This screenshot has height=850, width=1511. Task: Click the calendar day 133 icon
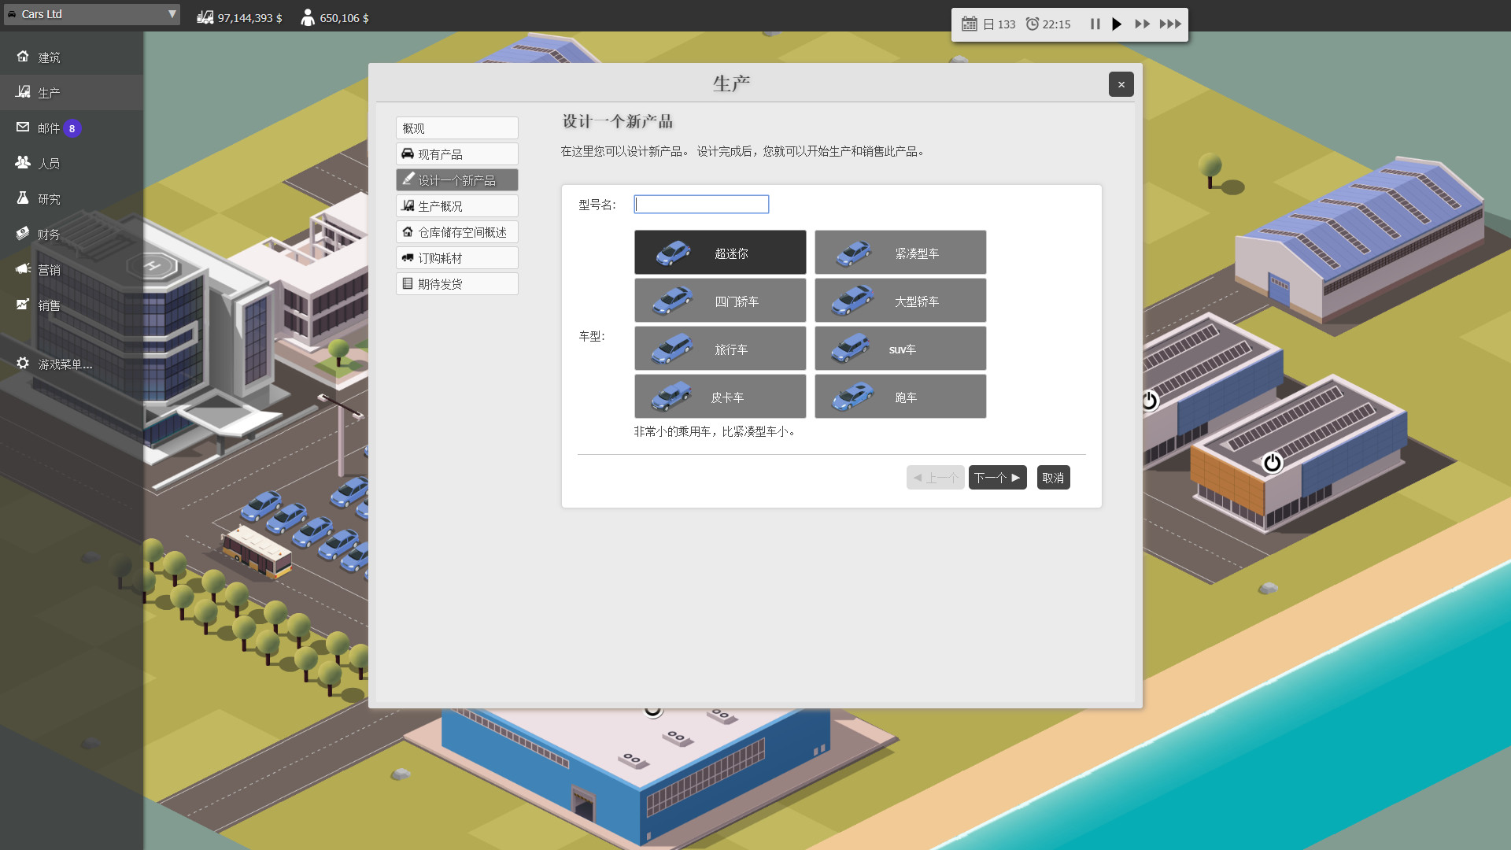click(x=969, y=24)
